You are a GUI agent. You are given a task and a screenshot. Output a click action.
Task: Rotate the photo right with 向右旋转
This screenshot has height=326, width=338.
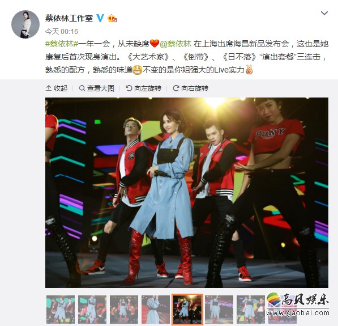pyautogui.click(x=191, y=88)
